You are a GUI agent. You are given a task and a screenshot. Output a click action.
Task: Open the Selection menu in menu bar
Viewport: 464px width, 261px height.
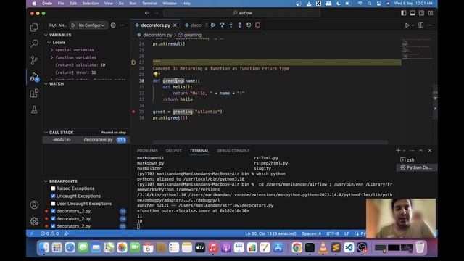(90, 4)
